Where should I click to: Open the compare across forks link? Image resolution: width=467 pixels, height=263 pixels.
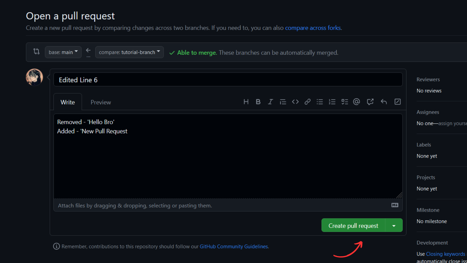coord(313,28)
